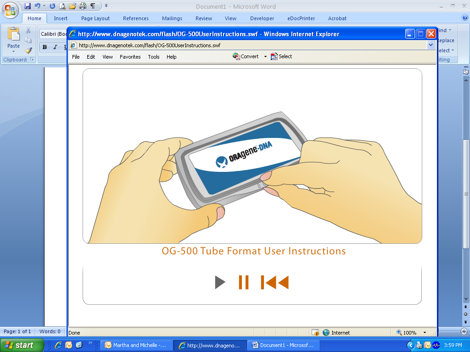The height and width of the screenshot is (352, 470).
Task: Open Print Preview from Quick Access toolbar
Action: (62, 6)
